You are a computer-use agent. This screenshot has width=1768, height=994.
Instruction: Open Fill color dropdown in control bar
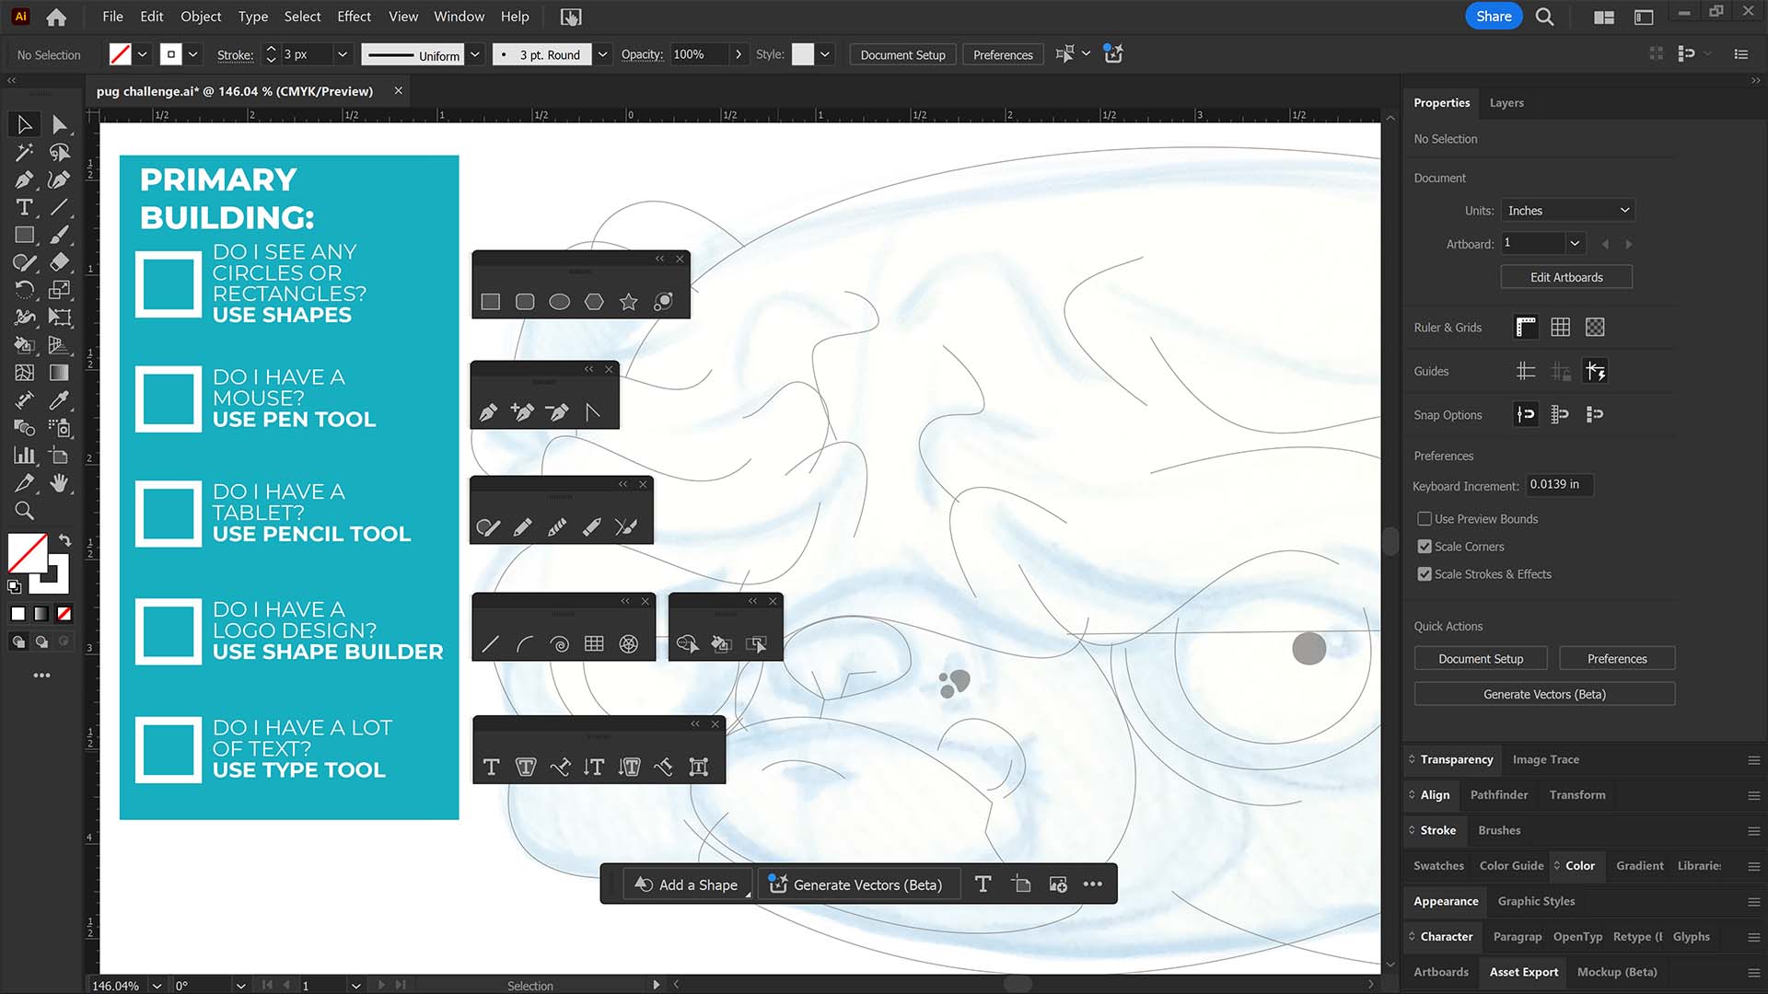click(143, 54)
